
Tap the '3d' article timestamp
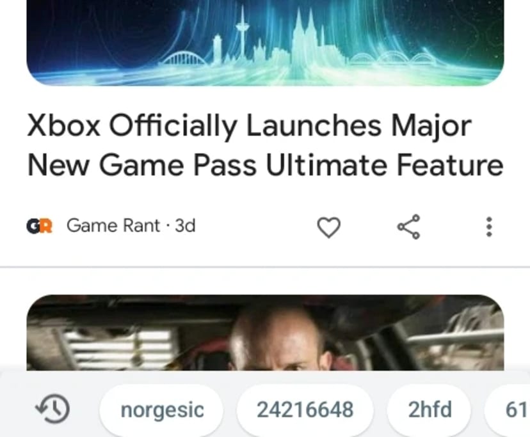185,226
